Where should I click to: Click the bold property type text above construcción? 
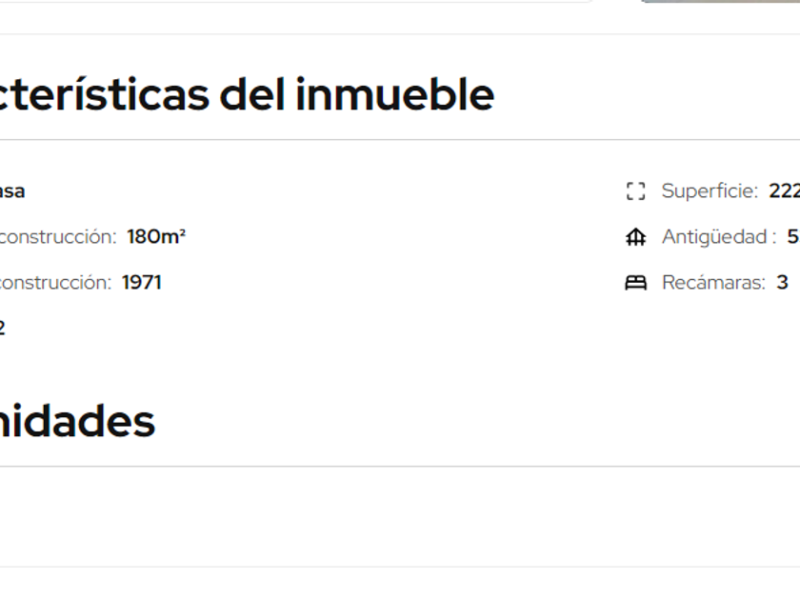pos(11,191)
